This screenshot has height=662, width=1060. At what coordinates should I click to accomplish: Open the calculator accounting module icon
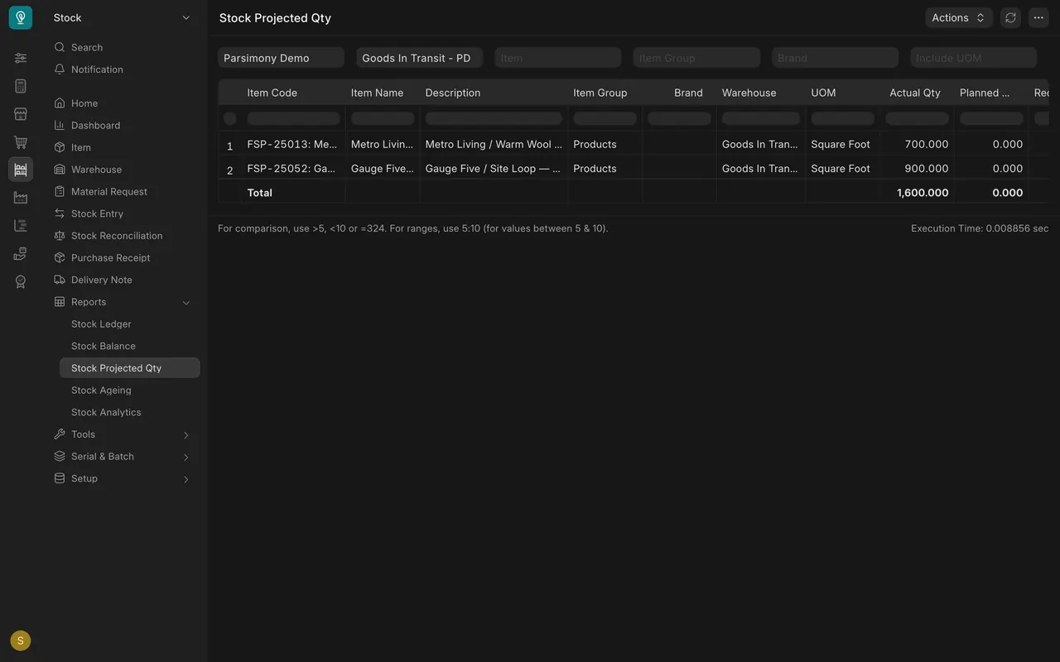click(21, 86)
